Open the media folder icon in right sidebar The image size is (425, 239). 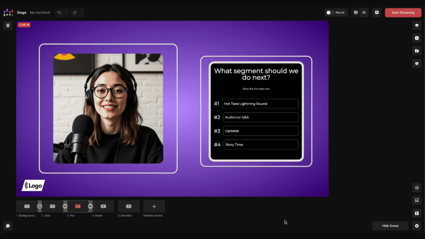tap(417, 51)
